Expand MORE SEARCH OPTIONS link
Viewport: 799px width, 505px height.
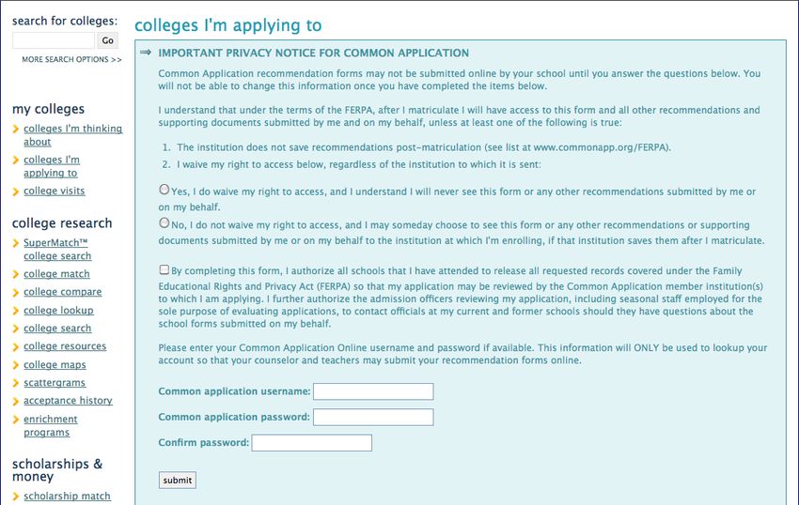click(x=71, y=59)
